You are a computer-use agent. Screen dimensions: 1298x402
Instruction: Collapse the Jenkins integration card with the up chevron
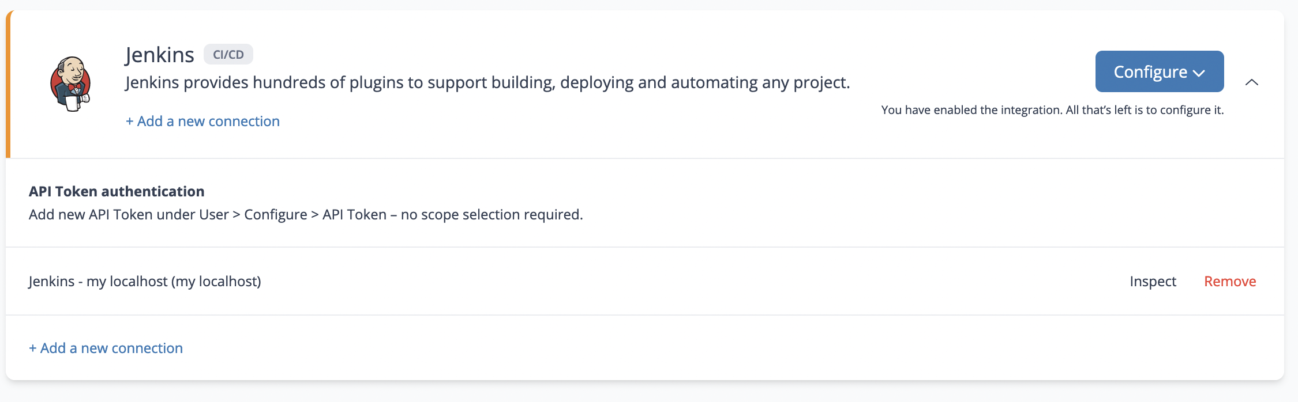click(1251, 82)
